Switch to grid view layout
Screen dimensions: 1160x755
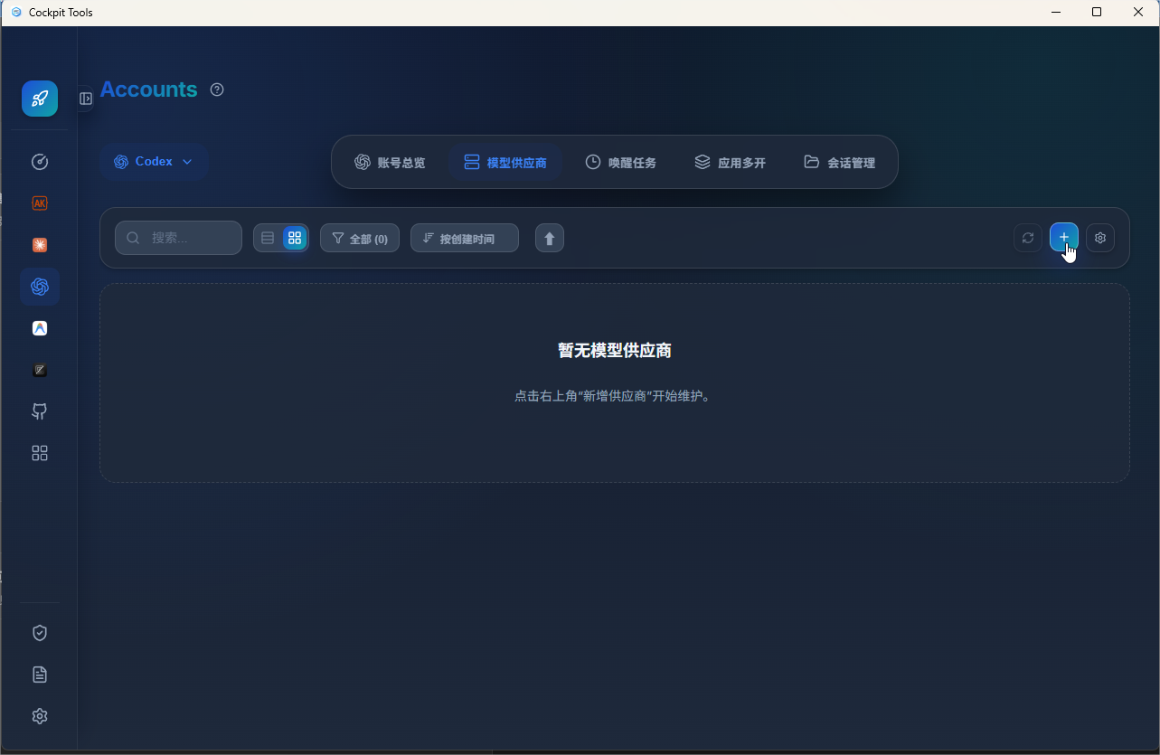click(x=295, y=238)
